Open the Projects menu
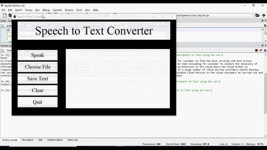Image resolution: width=267 pixels, height=150 pixels. coord(69,10)
